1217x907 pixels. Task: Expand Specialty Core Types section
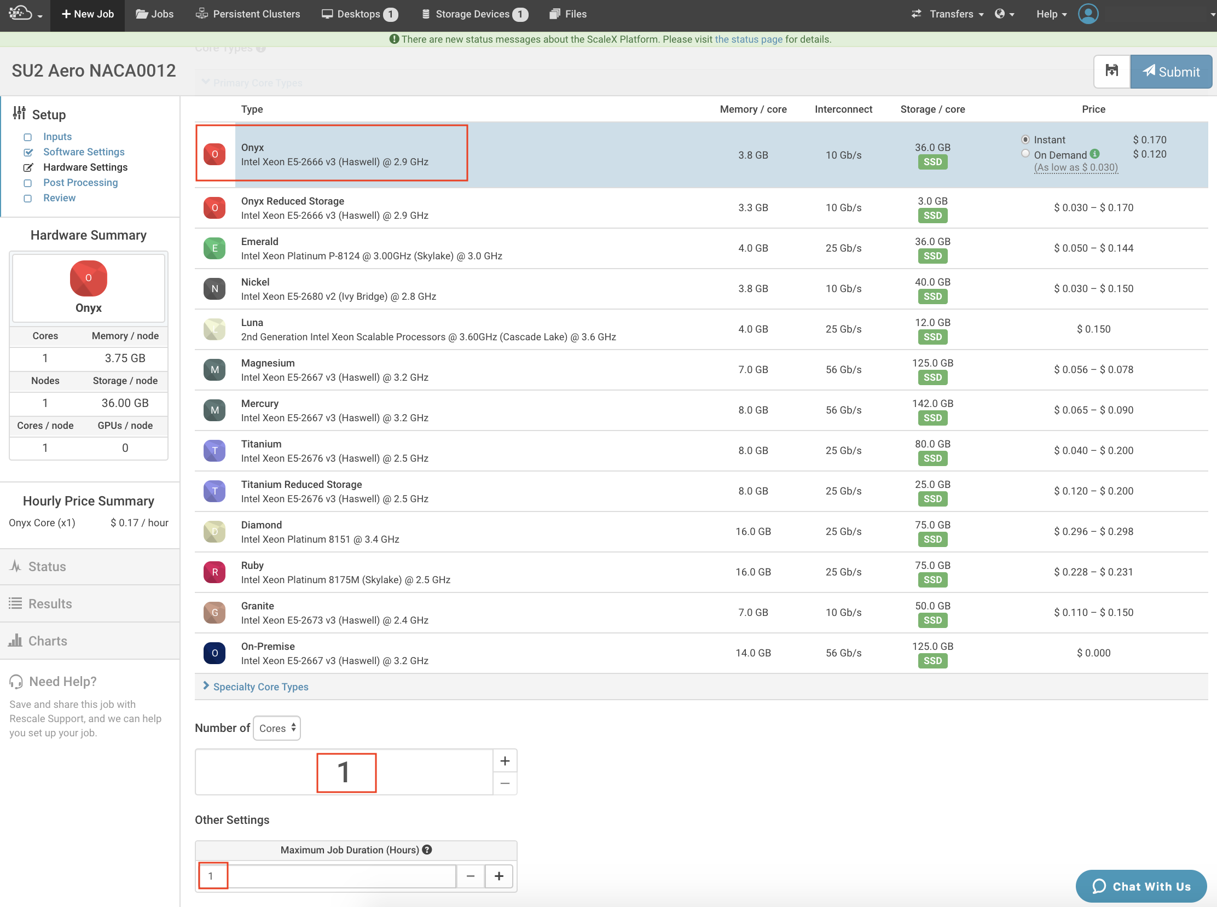point(260,687)
